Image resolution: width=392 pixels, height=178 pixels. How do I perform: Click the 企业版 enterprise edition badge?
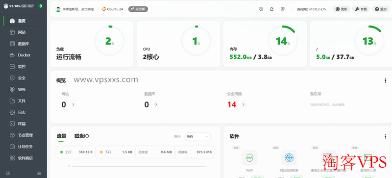click(138, 9)
